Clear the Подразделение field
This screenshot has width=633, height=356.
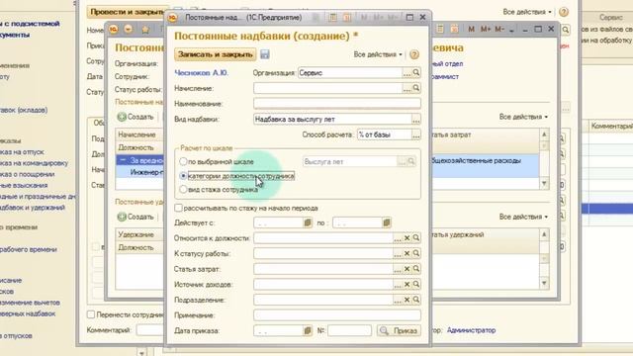pyautogui.click(x=407, y=300)
